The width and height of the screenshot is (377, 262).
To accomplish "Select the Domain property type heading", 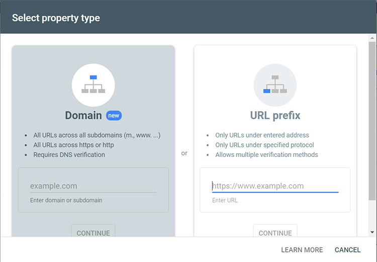I will coord(83,116).
